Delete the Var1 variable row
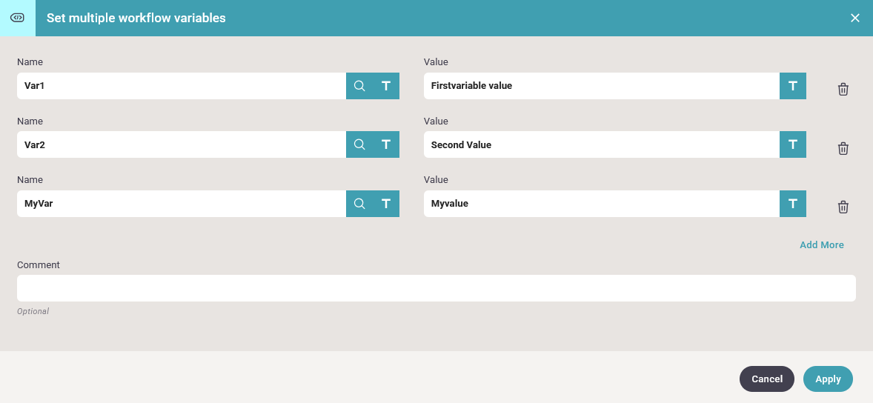The image size is (873, 403). coord(843,89)
